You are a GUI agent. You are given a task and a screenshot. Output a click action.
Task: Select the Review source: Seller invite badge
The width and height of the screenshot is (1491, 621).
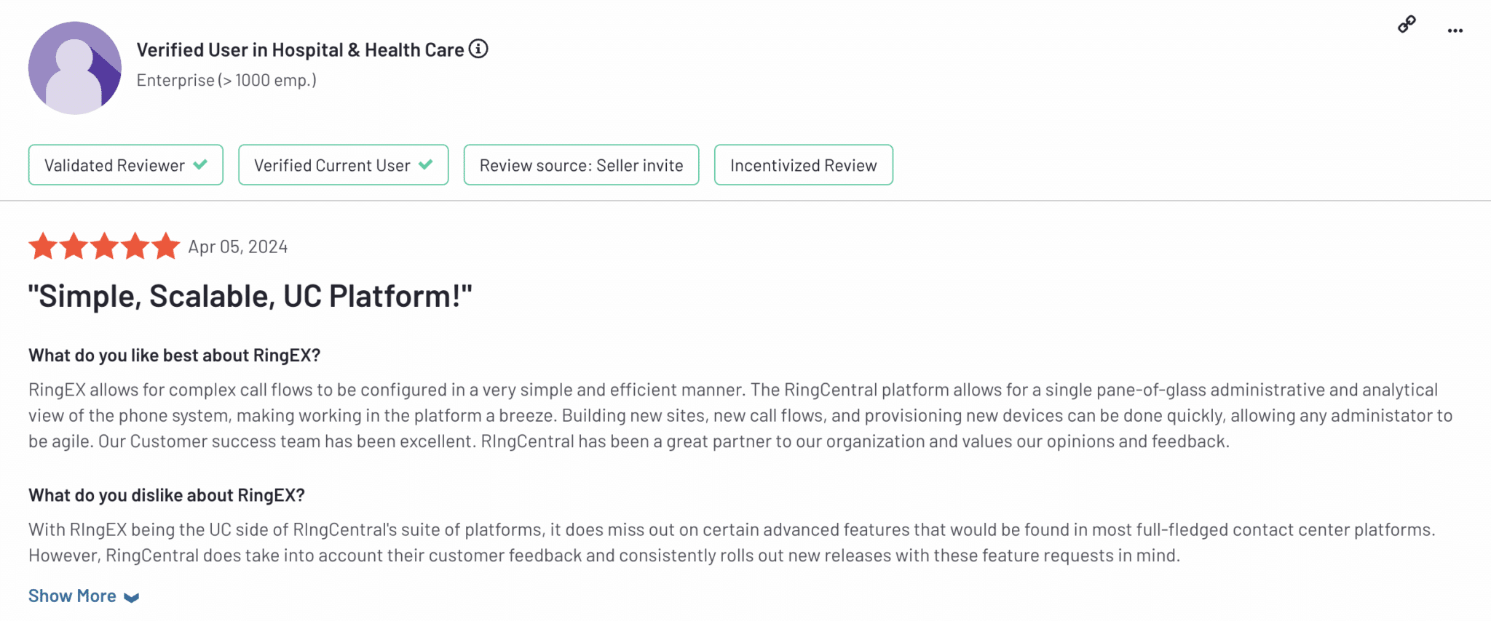click(581, 166)
